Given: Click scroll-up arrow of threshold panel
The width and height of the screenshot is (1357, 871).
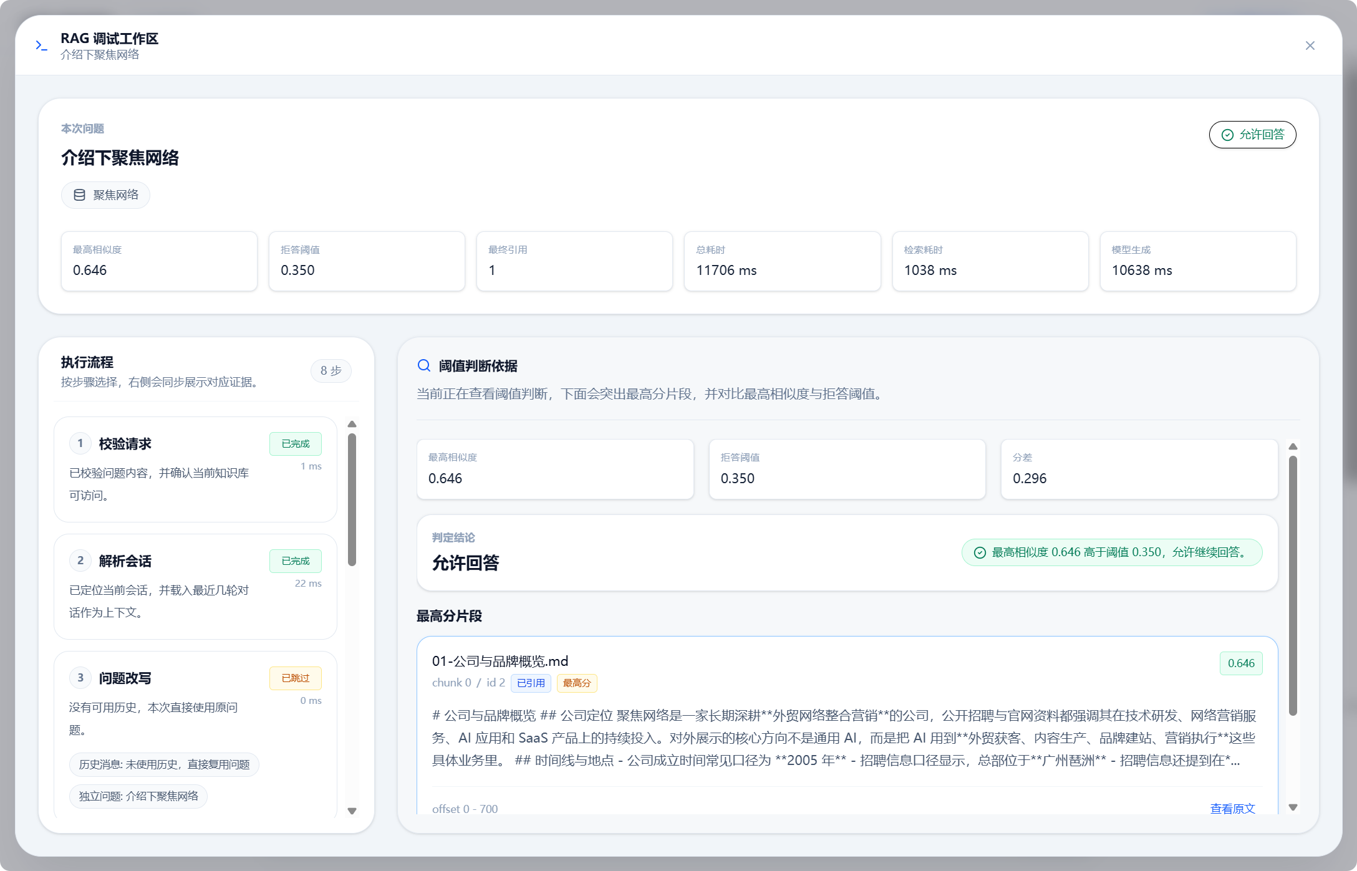Looking at the screenshot, I should [1293, 446].
